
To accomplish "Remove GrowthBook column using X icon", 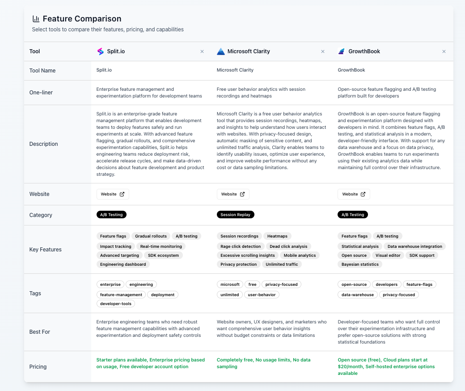I will pos(444,51).
